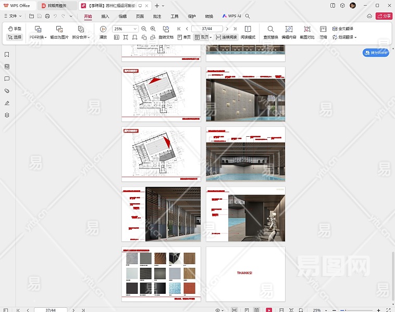Click the play (播放) slideshow icon

pyautogui.click(x=103, y=29)
